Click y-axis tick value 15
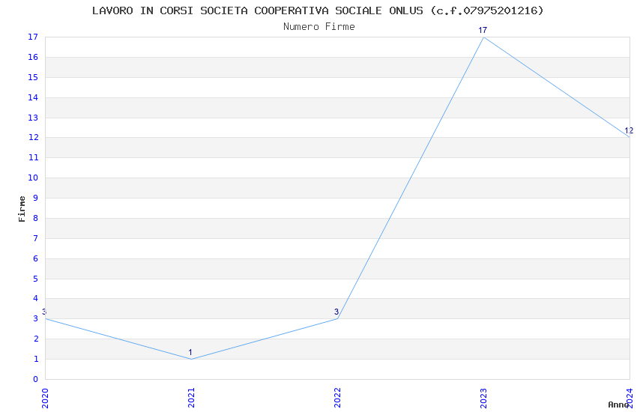The image size is (637, 412). (x=33, y=77)
